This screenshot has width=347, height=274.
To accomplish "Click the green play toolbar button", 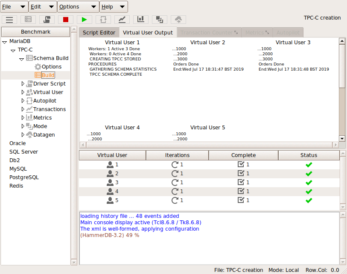I will (x=85, y=20).
